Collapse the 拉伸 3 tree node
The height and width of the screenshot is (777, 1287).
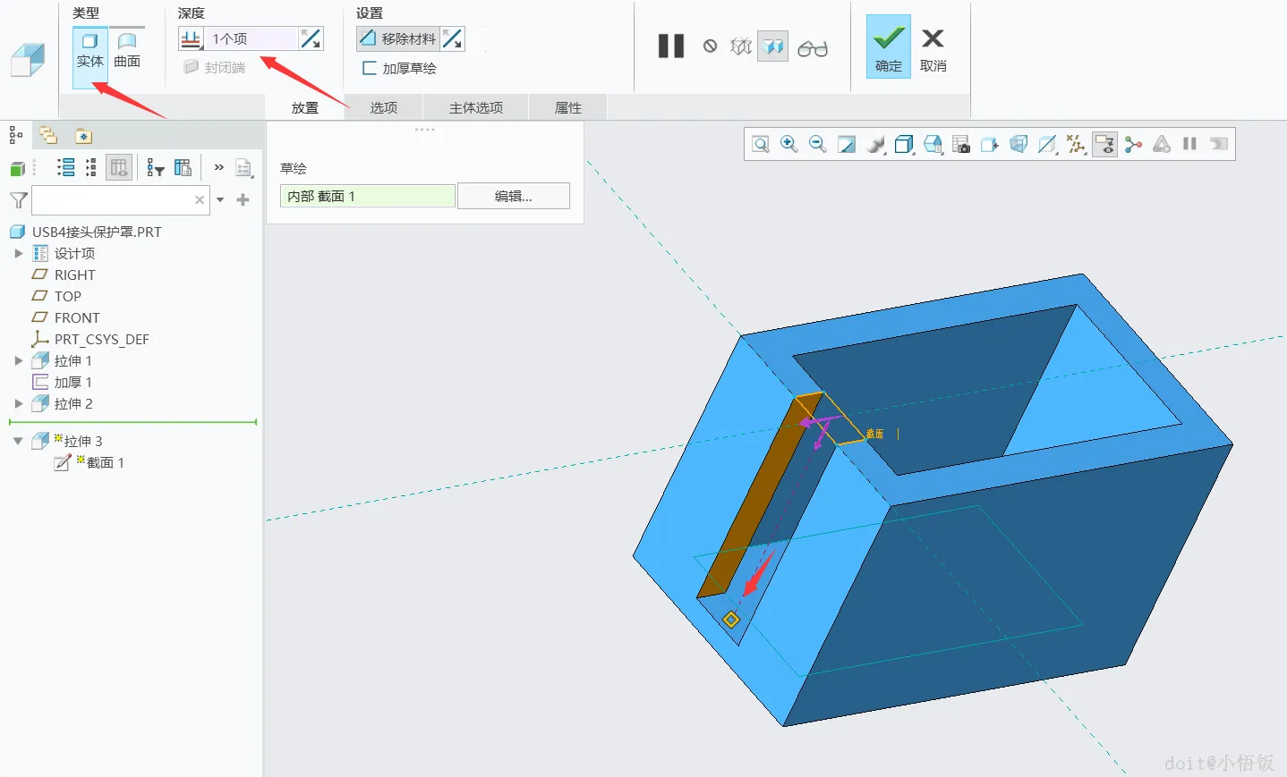pos(18,441)
